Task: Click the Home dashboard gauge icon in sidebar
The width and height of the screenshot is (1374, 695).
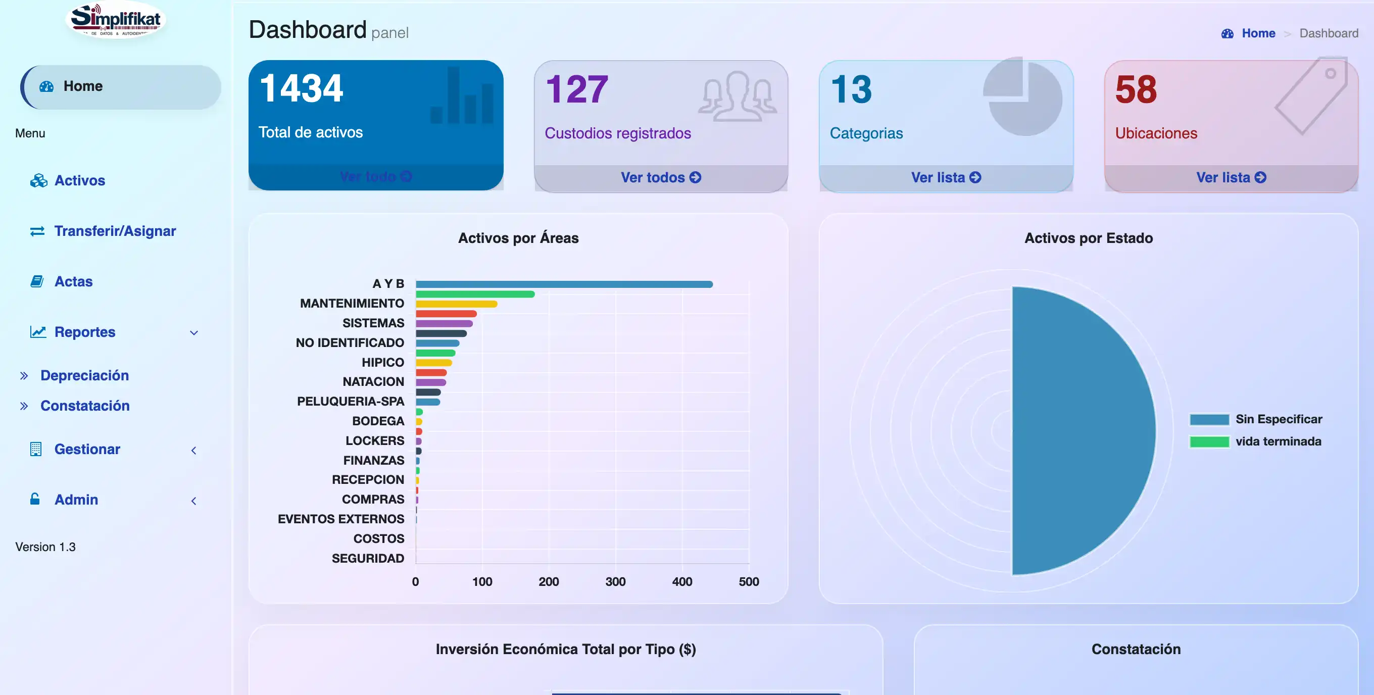Action: pos(46,86)
